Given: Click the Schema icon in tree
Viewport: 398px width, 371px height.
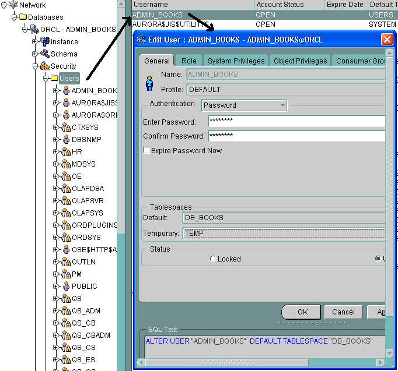Looking at the screenshot, I should point(45,54).
